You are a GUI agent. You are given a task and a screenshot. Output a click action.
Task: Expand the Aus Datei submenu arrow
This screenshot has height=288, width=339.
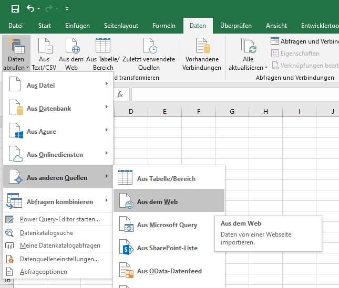[107, 84]
